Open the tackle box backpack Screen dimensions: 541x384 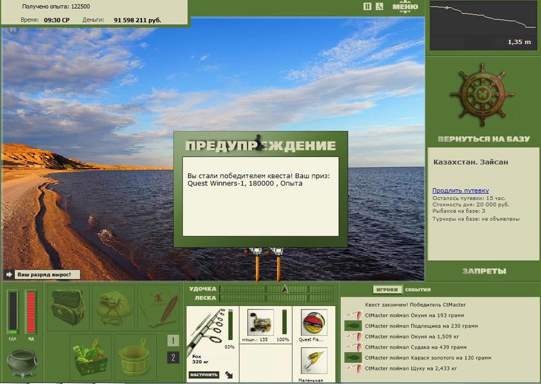[68, 307]
